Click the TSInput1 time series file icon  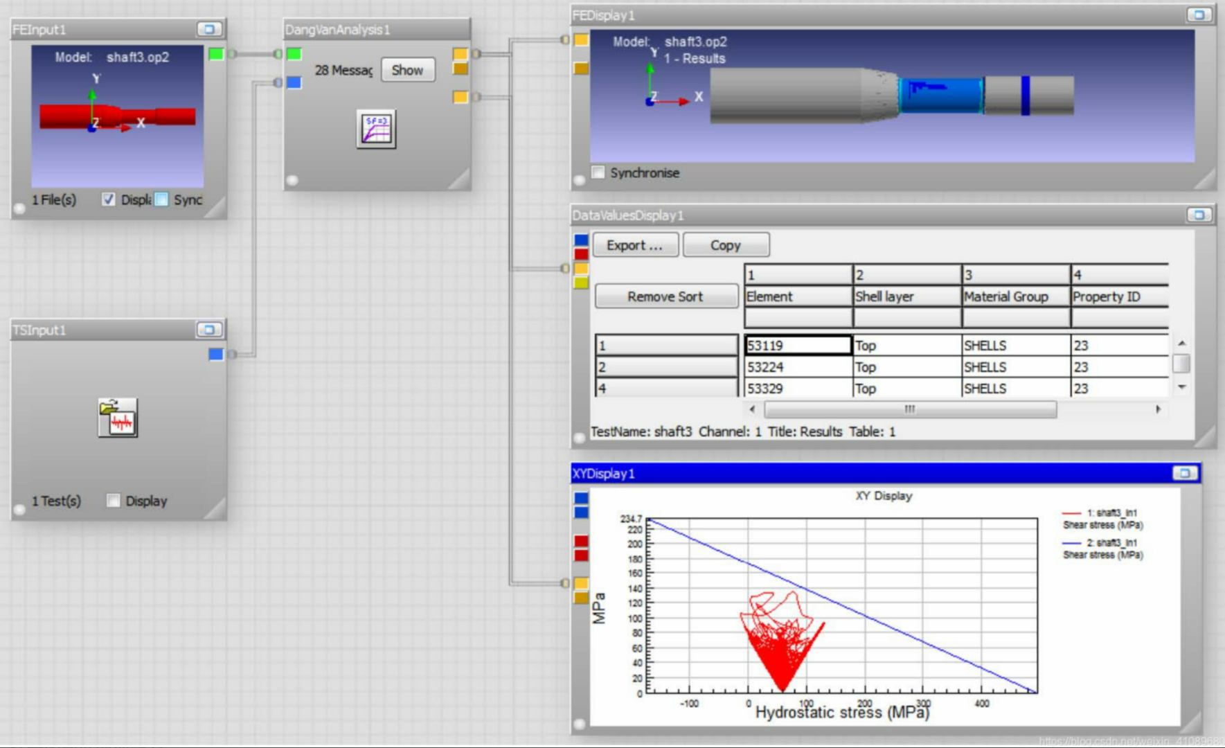click(118, 418)
